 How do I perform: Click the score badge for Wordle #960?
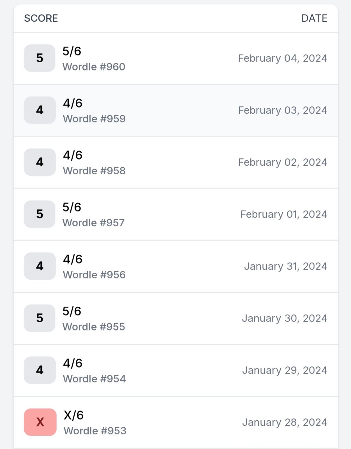pos(40,58)
